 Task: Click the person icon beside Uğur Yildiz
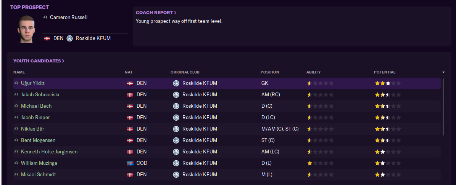tap(16, 83)
